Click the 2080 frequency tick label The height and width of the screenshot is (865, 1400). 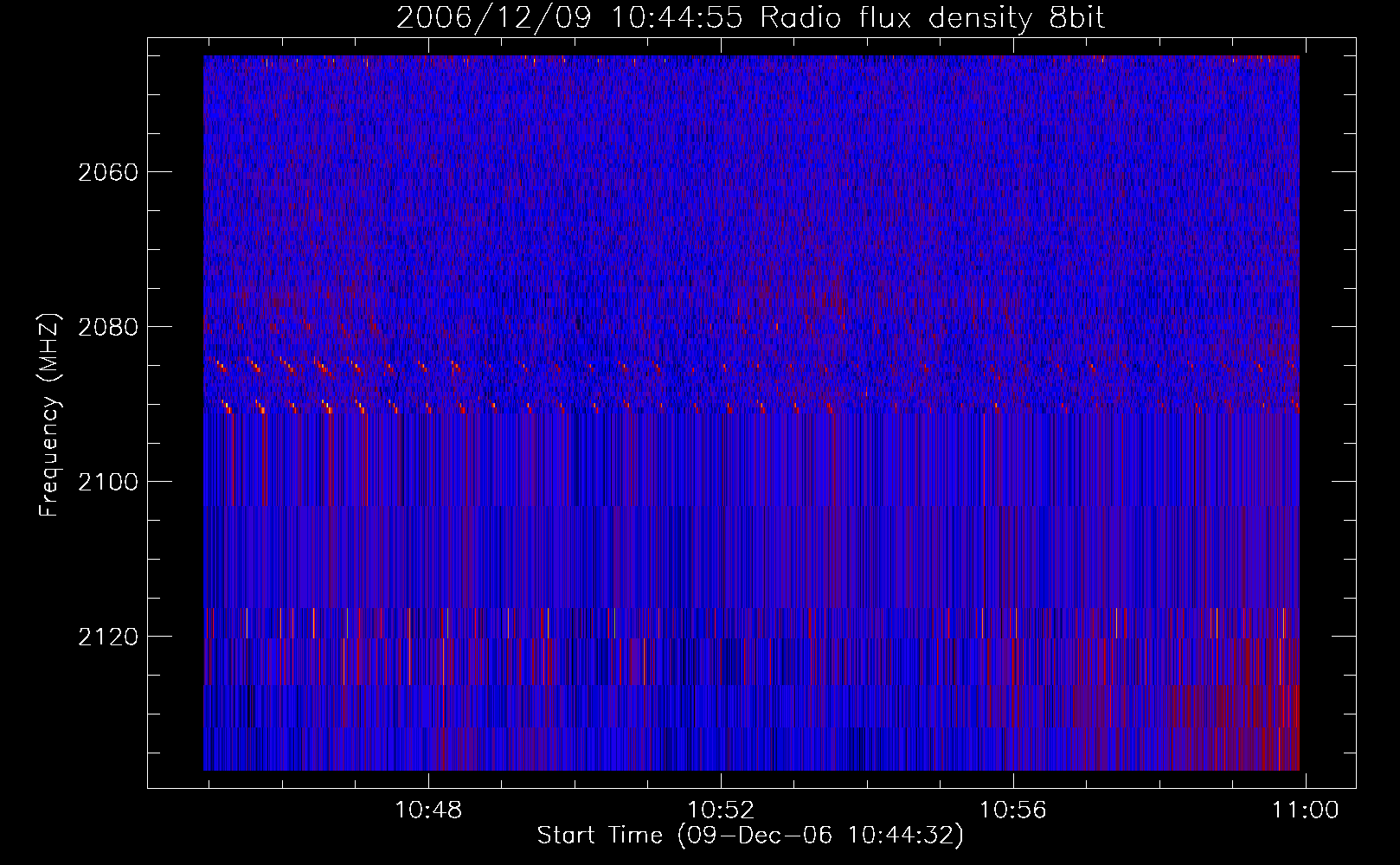coord(108,327)
